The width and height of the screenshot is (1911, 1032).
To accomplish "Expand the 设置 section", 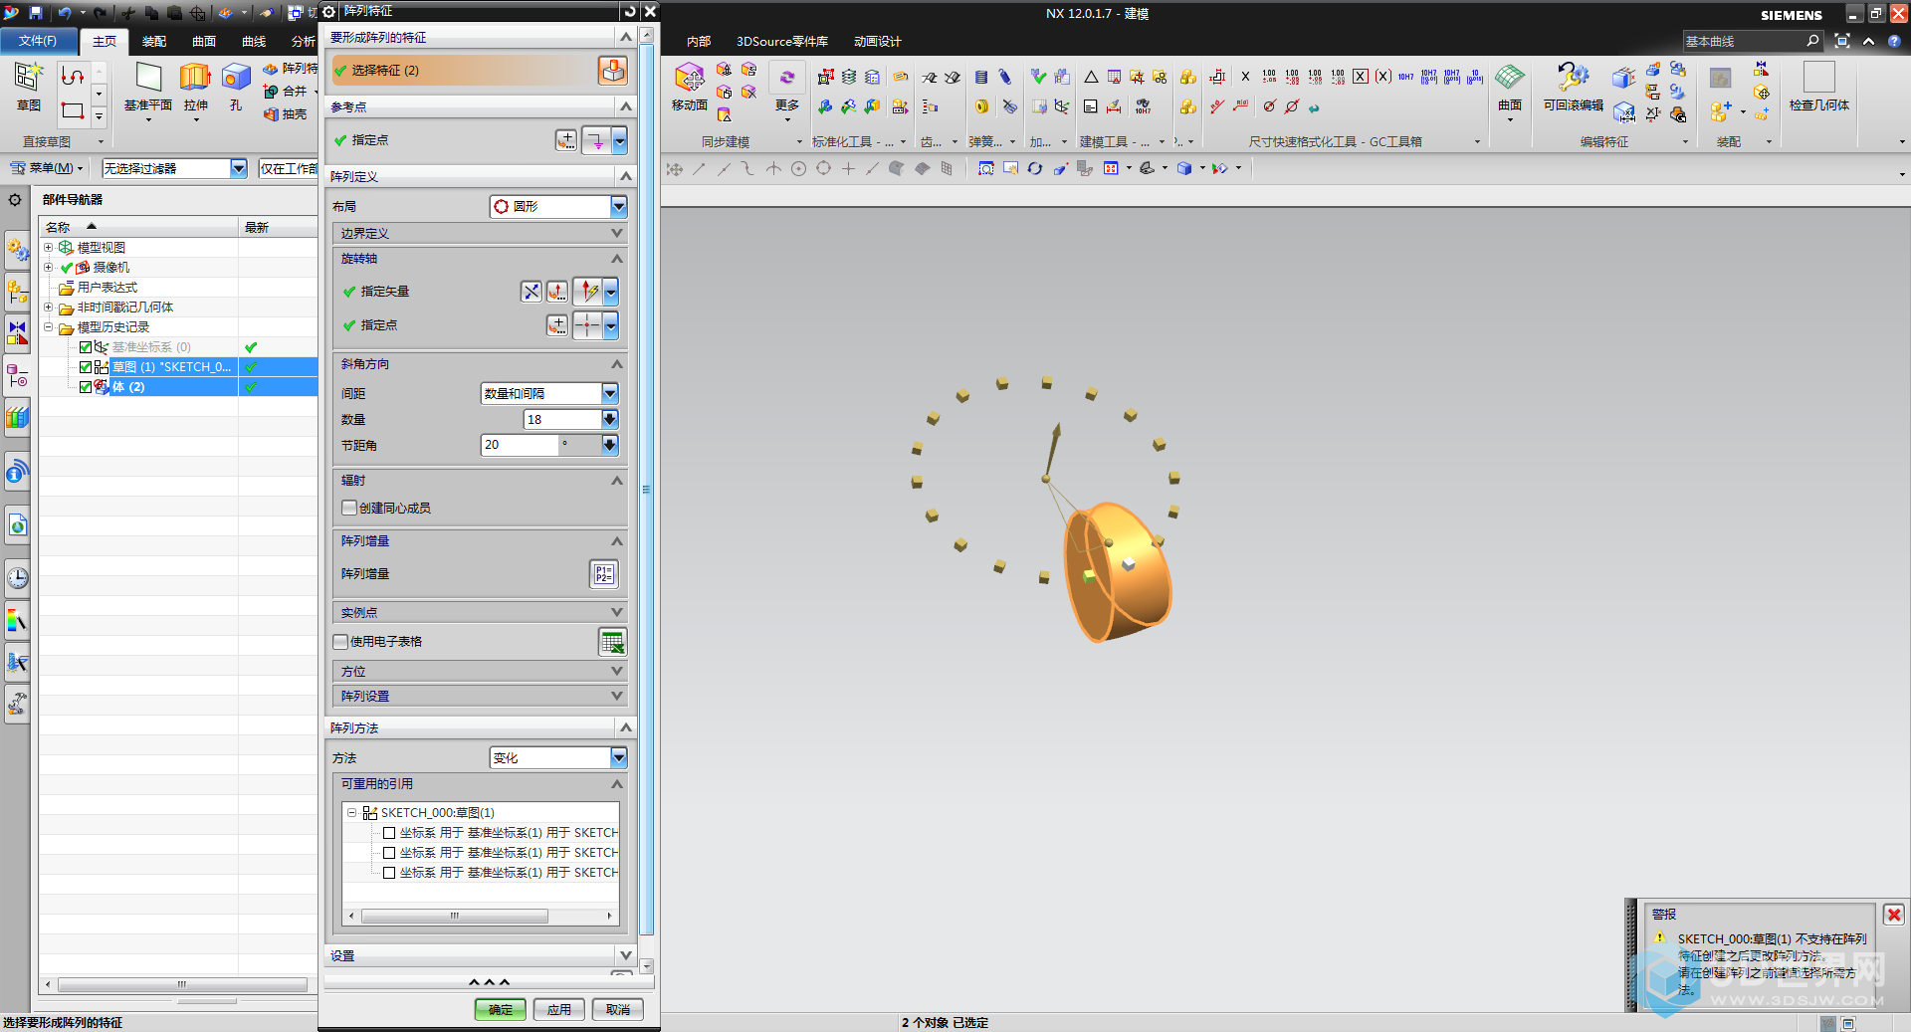I will click(480, 955).
